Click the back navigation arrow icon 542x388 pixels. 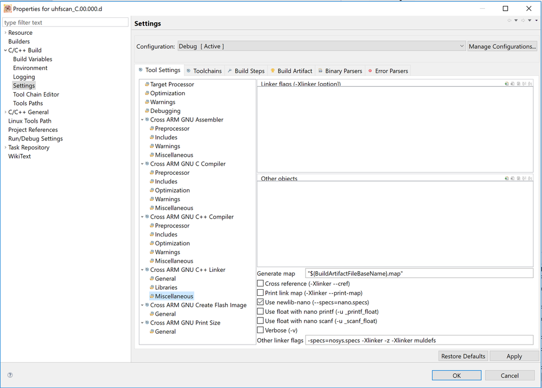509,21
